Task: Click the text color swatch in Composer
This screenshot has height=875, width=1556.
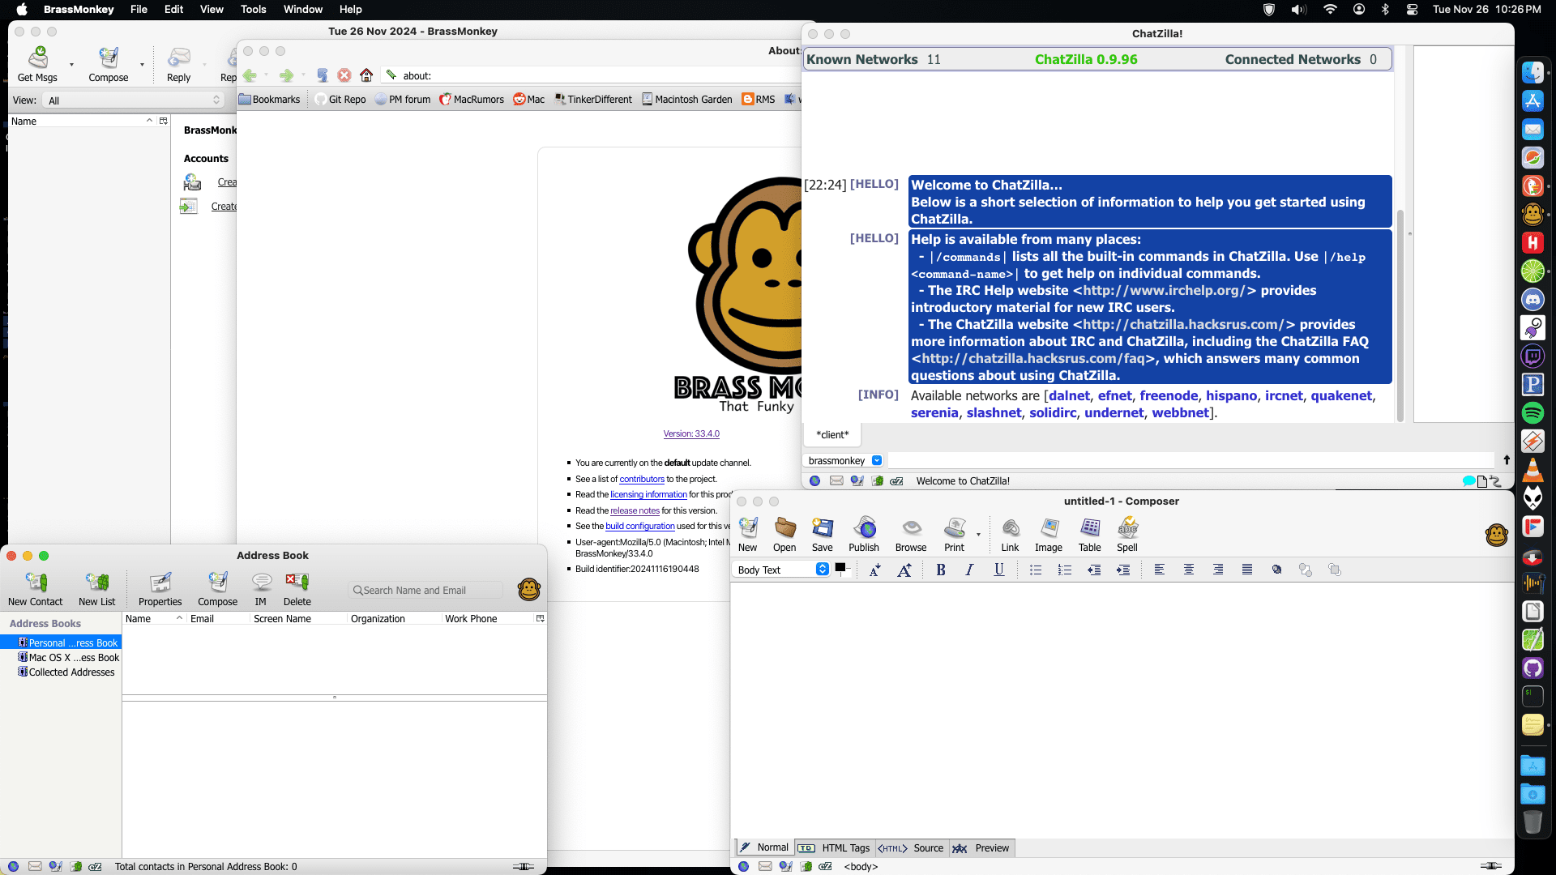Action: (840, 567)
